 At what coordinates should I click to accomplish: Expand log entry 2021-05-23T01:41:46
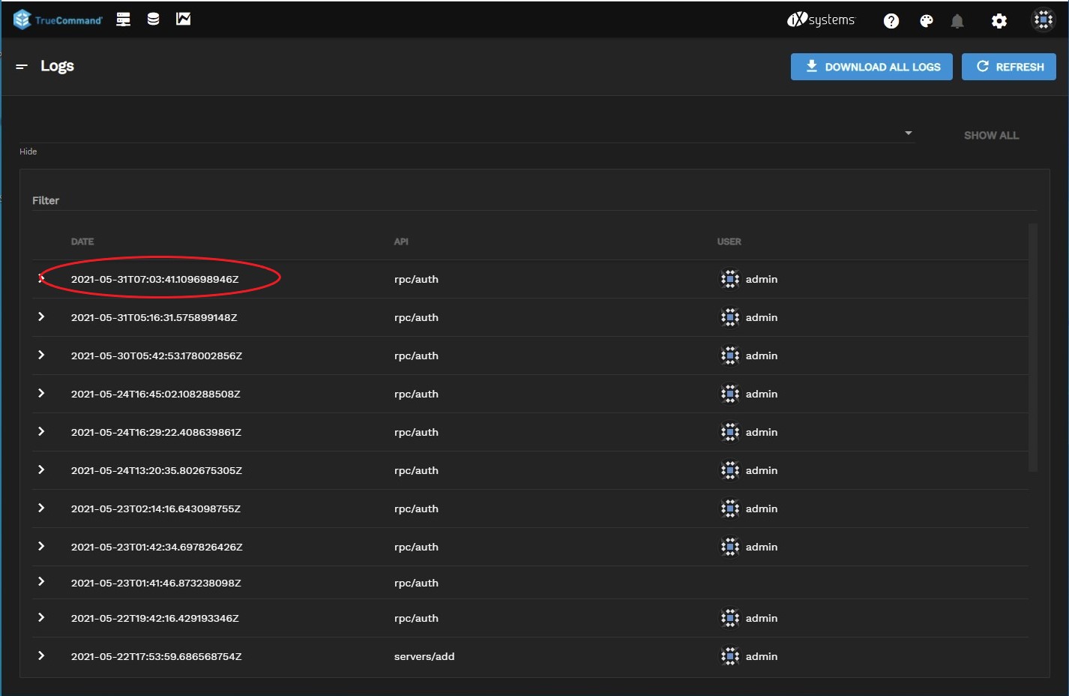tap(41, 581)
